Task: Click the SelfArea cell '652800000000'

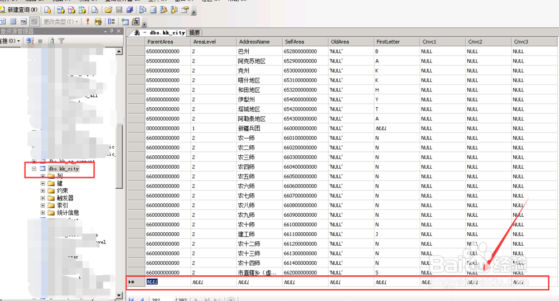Action: click(x=305, y=51)
